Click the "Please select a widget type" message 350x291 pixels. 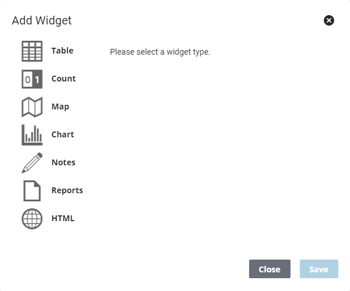pyautogui.click(x=160, y=52)
